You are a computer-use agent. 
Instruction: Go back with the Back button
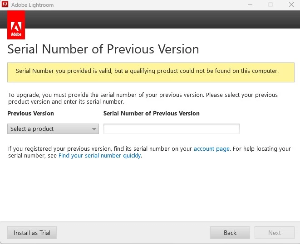(x=230, y=233)
